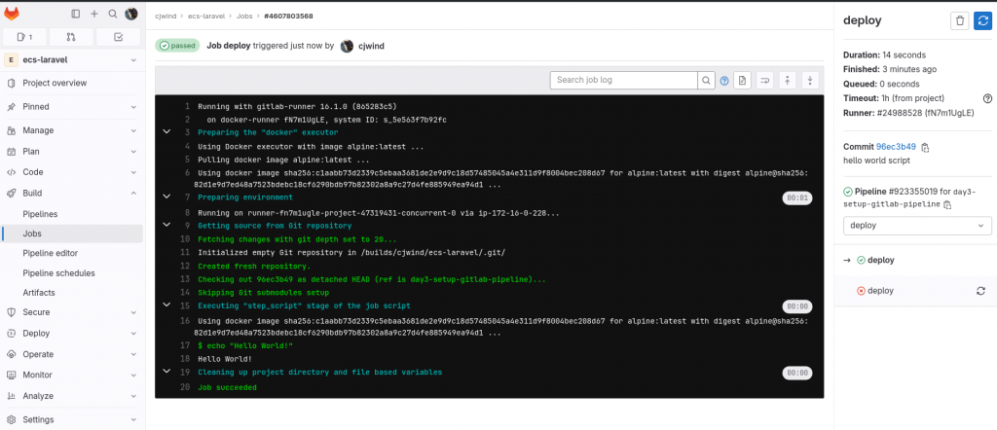Retry the failed deploy job
Image resolution: width=997 pixels, height=430 pixels.
[x=981, y=291]
